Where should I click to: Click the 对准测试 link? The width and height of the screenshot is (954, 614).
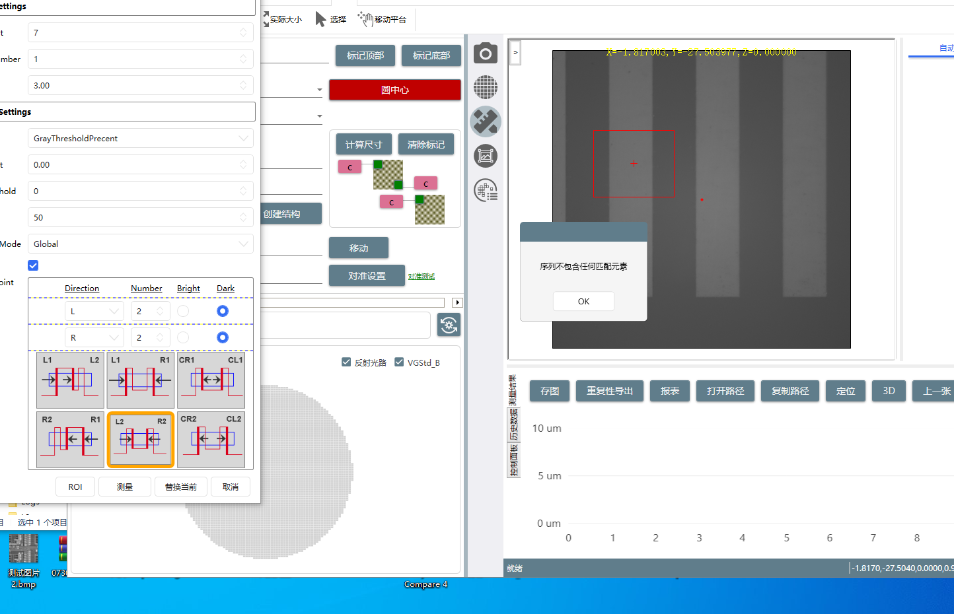click(421, 277)
